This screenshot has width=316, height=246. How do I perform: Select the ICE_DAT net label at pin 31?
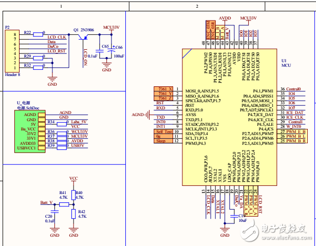pyautogui.click(x=294, y=112)
